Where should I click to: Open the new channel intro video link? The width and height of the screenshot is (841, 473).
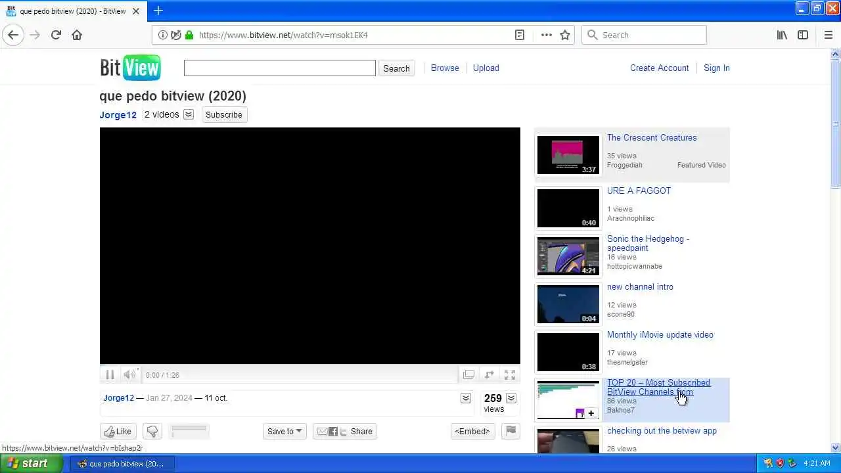pyautogui.click(x=640, y=286)
